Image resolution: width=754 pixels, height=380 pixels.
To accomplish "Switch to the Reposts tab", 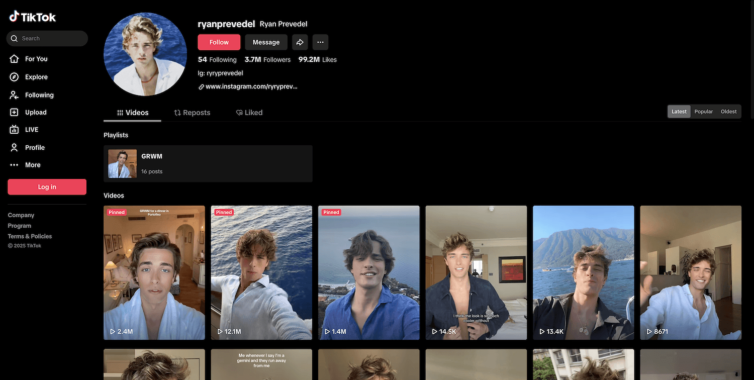I will pyautogui.click(x=192, y=113).
